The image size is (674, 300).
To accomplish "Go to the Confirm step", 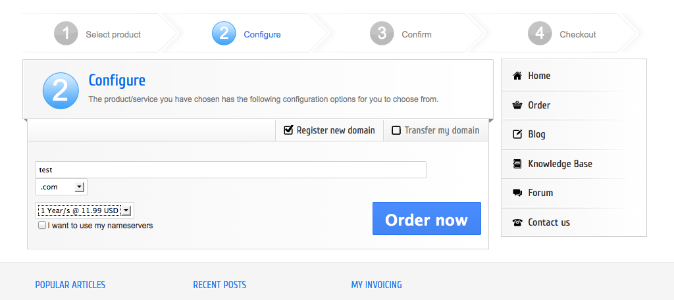I will (x=416, y=34).
